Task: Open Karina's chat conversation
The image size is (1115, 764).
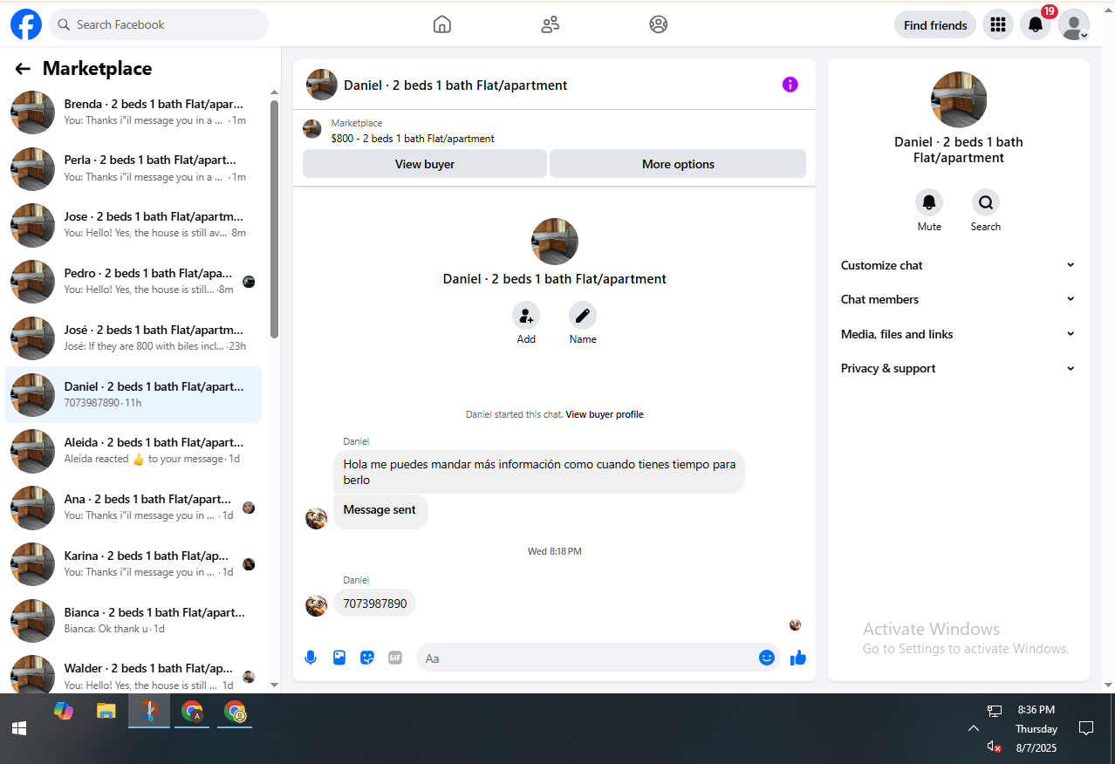Action: (x=133, y=564)
